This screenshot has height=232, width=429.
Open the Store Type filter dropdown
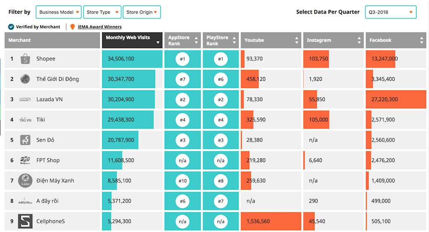pos(102,12)
